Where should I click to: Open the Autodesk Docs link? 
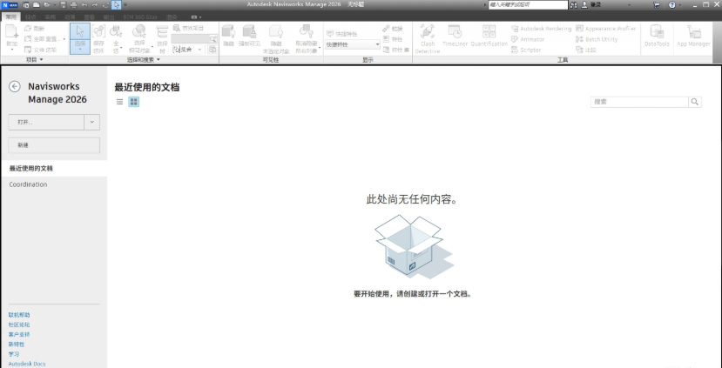click(27, 364)
